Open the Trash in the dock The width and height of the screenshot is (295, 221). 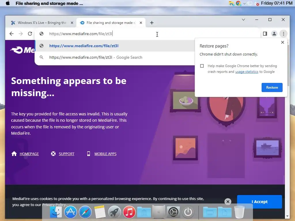[239, 212]
